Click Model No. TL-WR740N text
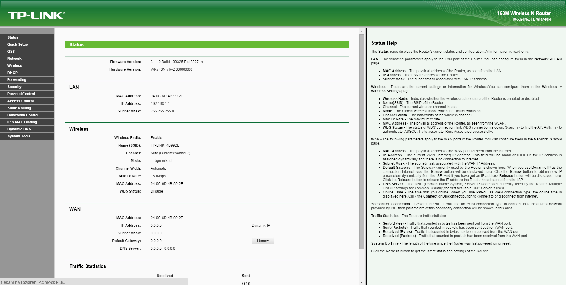The height and width of the screenshot is (285, 566). tap(532, 19)
